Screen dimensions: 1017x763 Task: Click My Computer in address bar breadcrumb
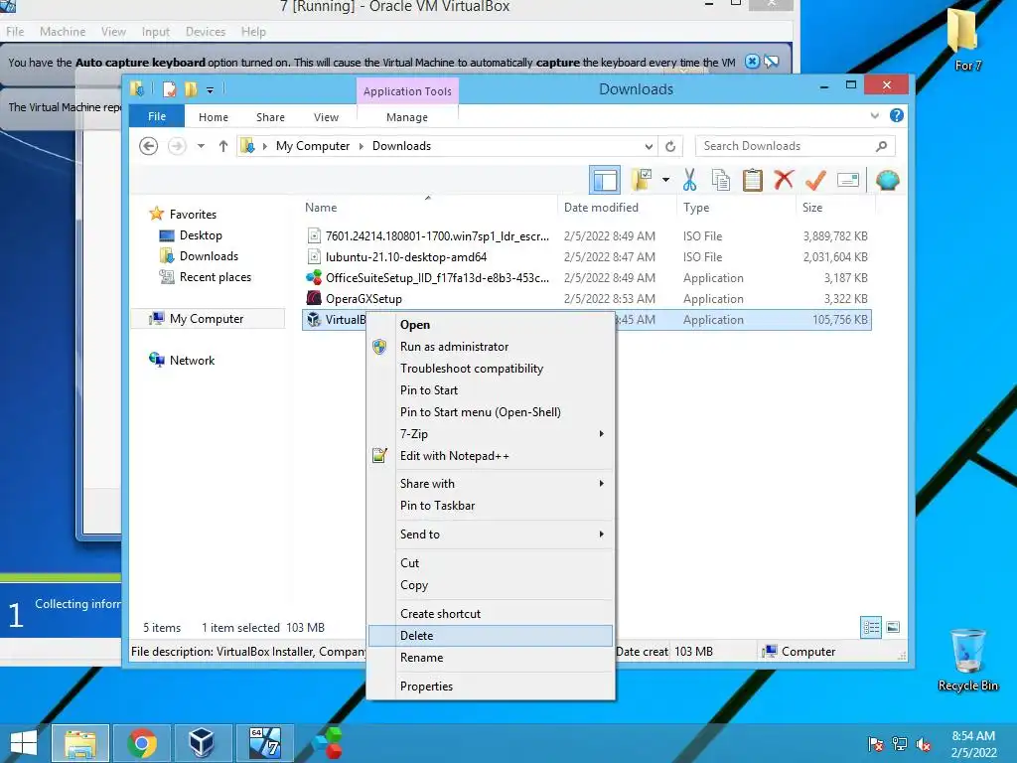313,146
